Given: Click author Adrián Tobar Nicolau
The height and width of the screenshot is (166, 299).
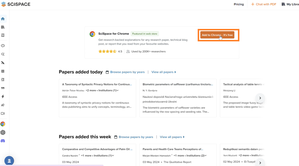Looking at the screenshot, I should (x=73, y=91).
